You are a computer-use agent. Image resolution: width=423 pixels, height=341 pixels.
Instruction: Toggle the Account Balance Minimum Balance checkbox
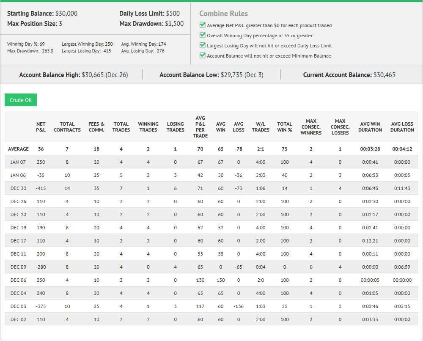coord(202,55)
